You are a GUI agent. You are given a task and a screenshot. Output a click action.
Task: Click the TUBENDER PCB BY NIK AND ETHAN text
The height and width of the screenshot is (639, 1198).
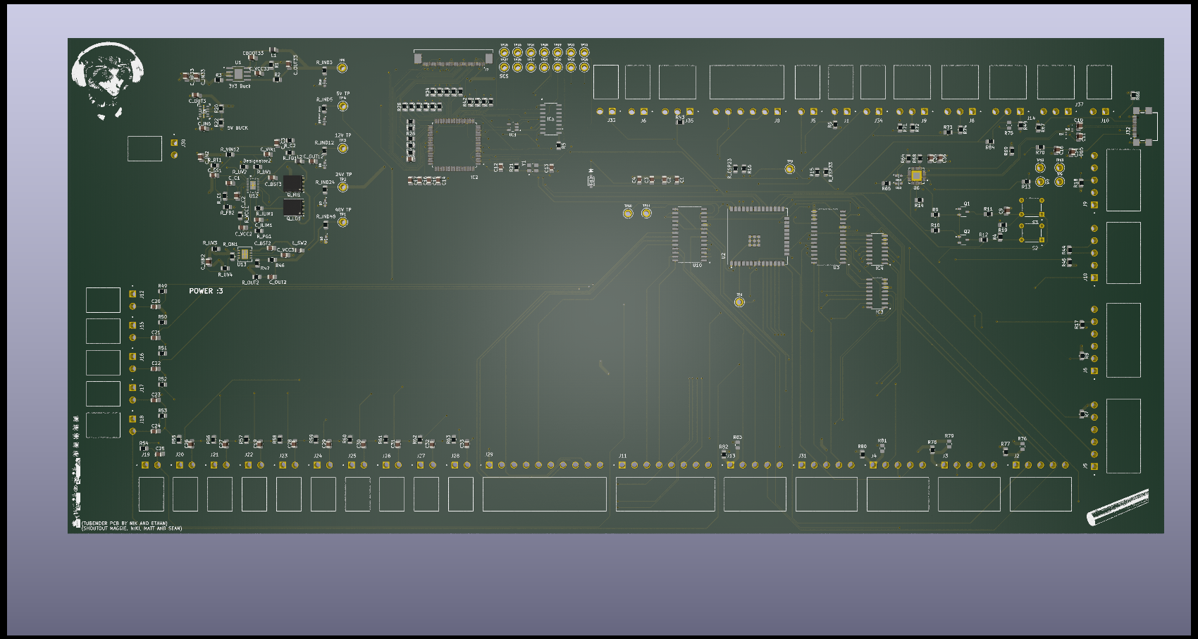pyautogui.click(x=125, y=523)
